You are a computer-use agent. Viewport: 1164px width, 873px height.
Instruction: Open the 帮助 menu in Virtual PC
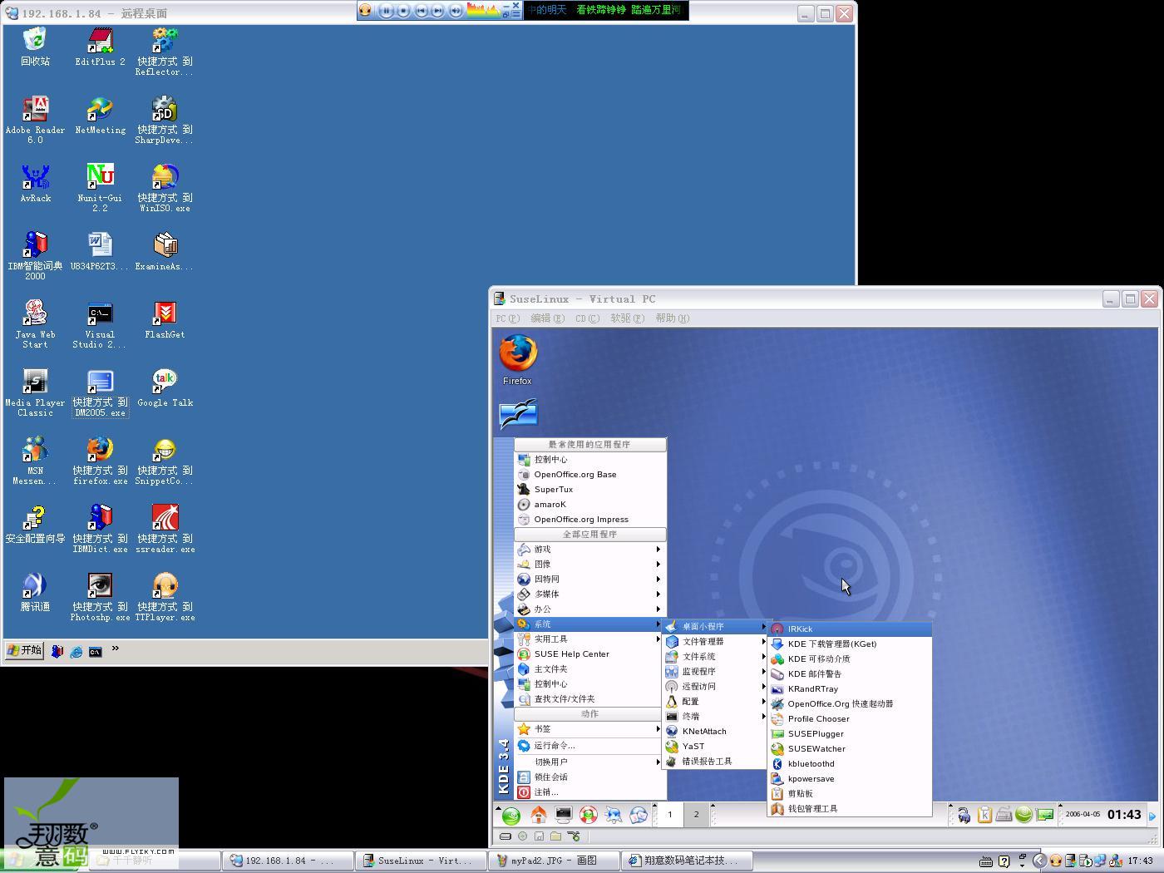tap(672, 318)
